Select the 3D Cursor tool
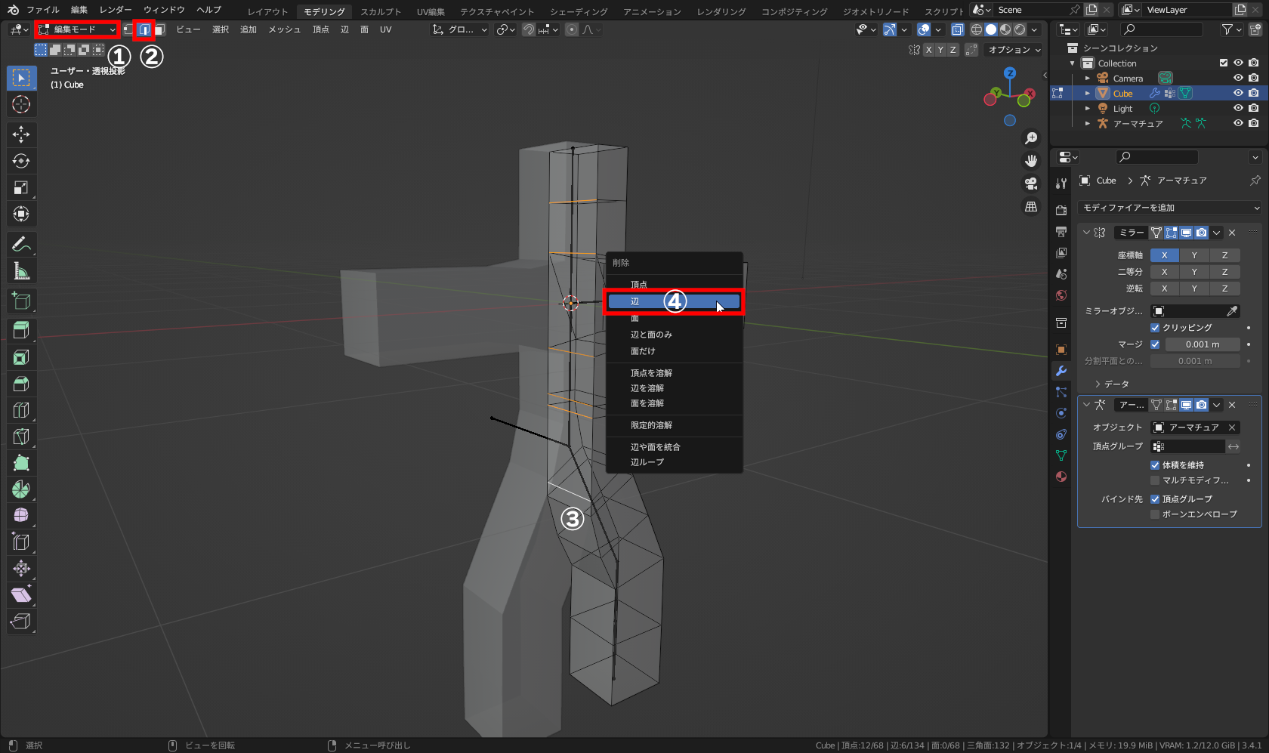 pyautogui.click(x=21, y=104)
